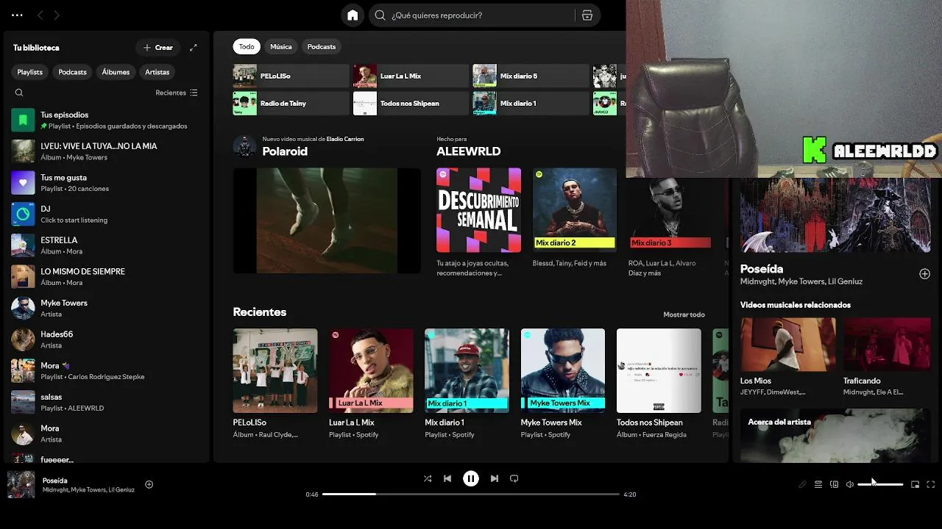
Task: Click the magnifier icon in search bar
Action: click(x=380, y=15)
